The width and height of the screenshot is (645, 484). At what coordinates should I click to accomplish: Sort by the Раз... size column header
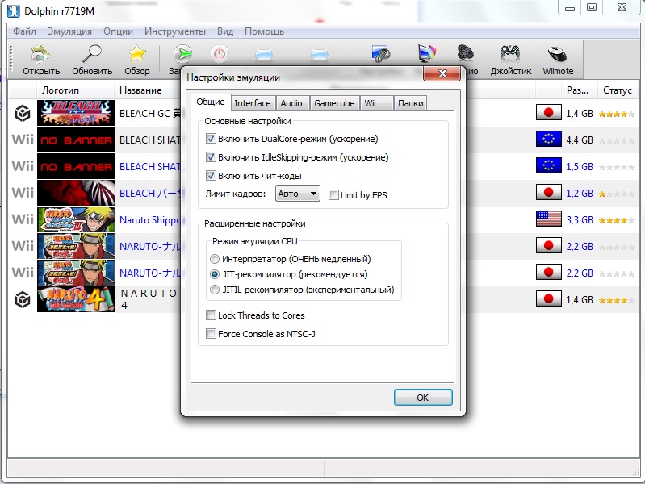click(577, 90)
